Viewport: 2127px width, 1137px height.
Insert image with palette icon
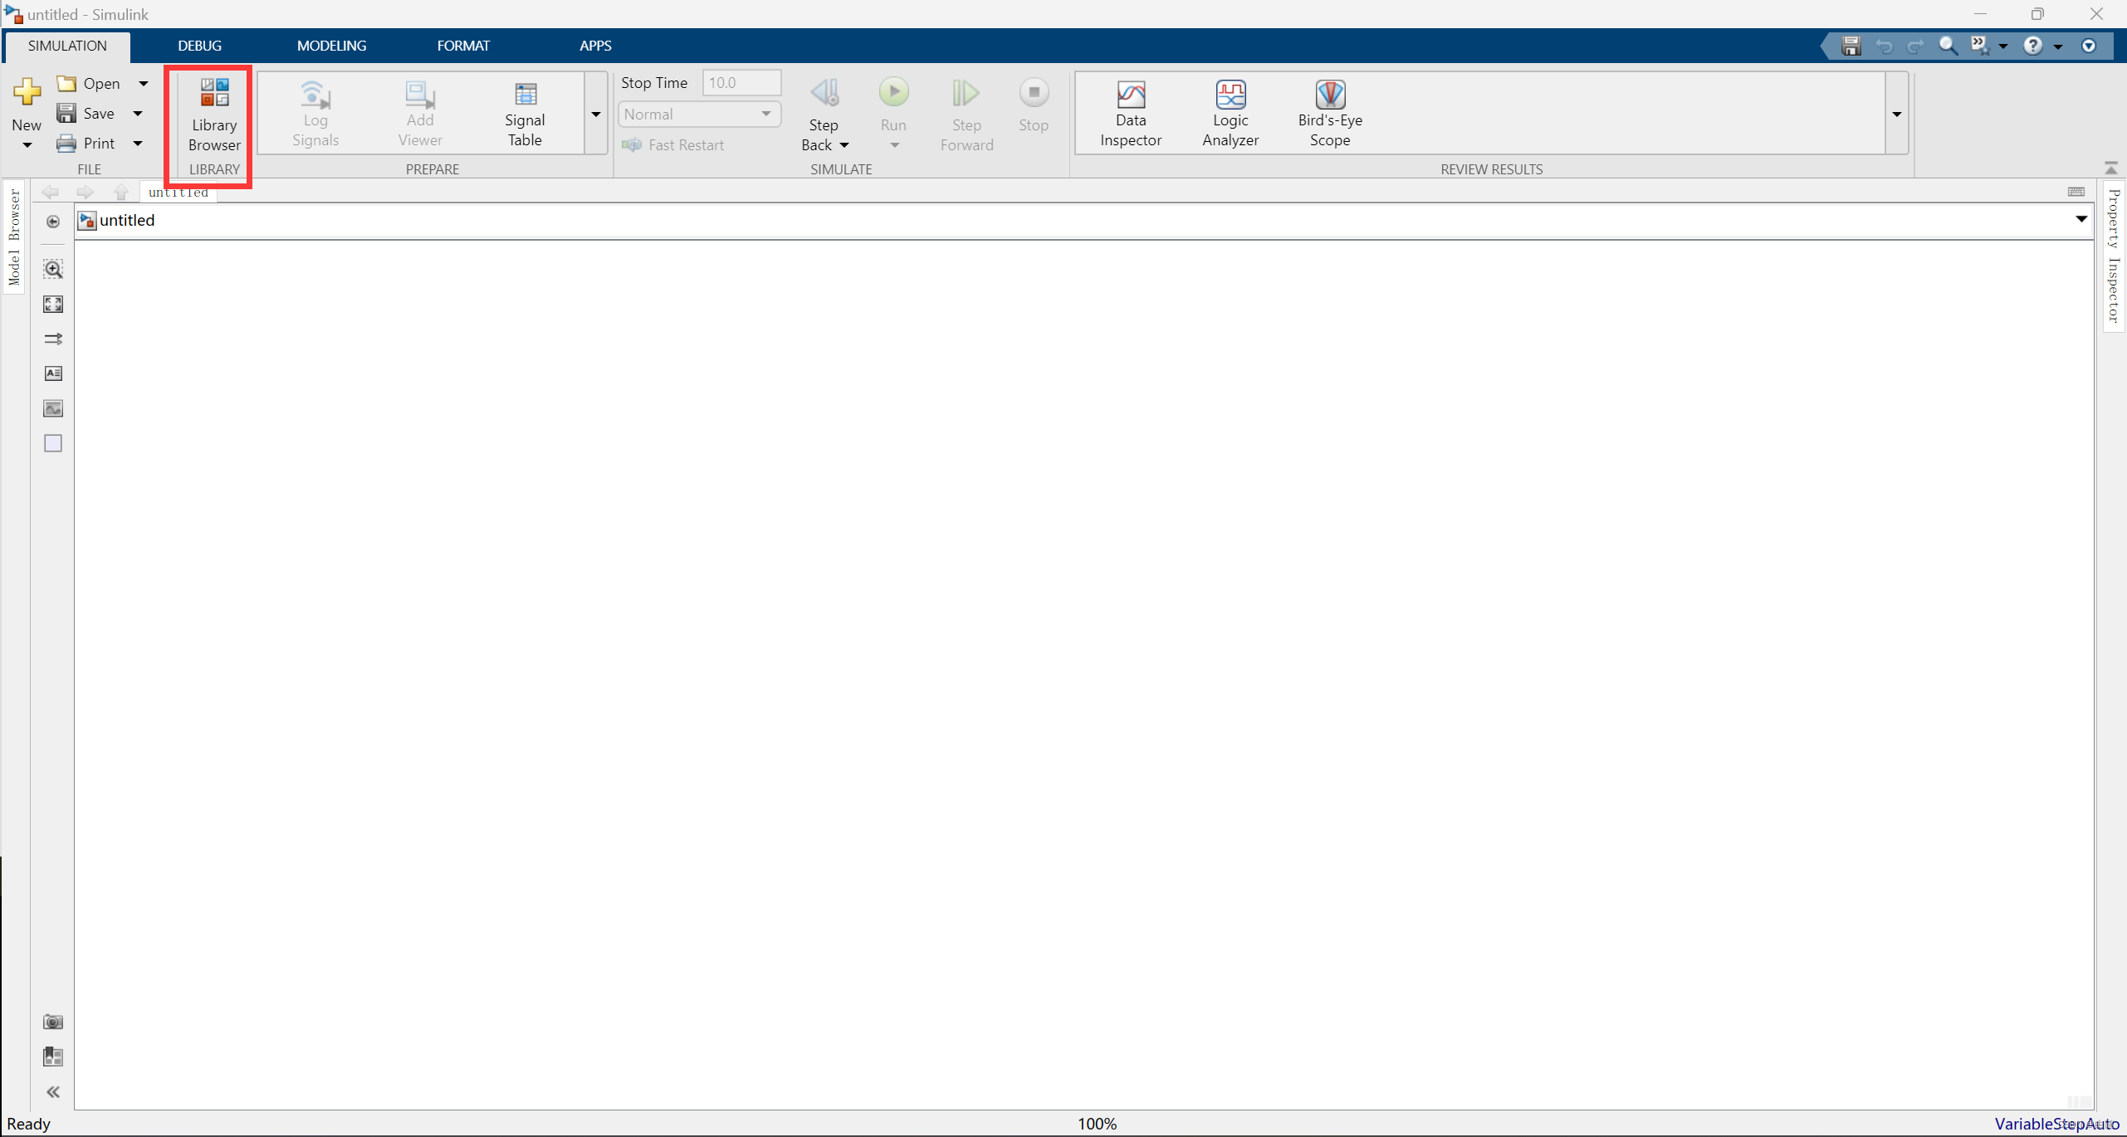coord(53,408)
